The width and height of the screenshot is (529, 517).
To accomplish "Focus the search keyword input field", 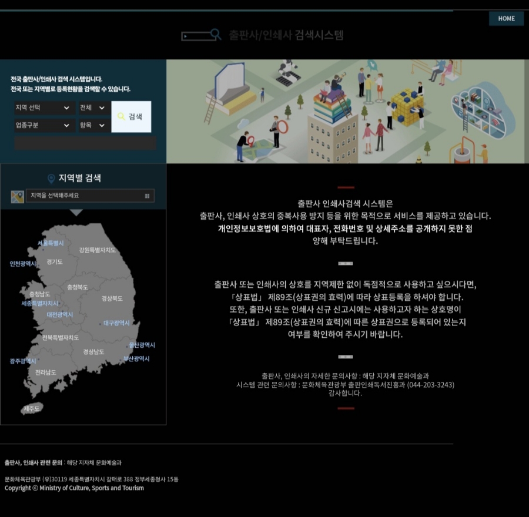I will point(85,143).
